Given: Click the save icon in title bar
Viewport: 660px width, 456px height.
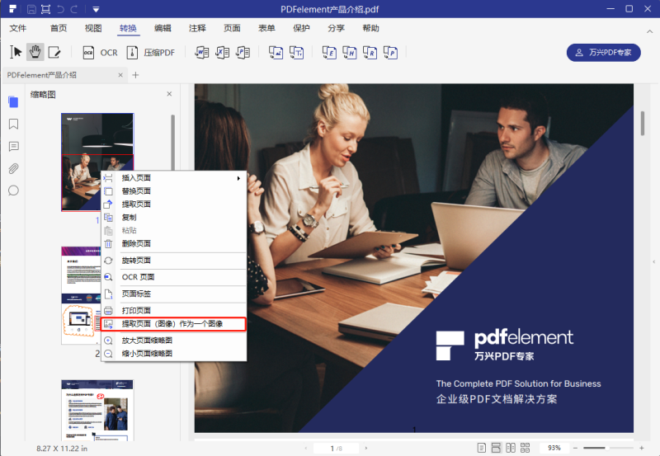Looking at the screenshot, I should click(x=31, y=9).
